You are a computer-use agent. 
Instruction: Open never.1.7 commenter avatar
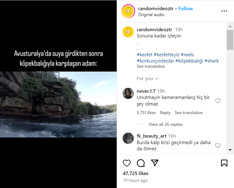point(128,93)
